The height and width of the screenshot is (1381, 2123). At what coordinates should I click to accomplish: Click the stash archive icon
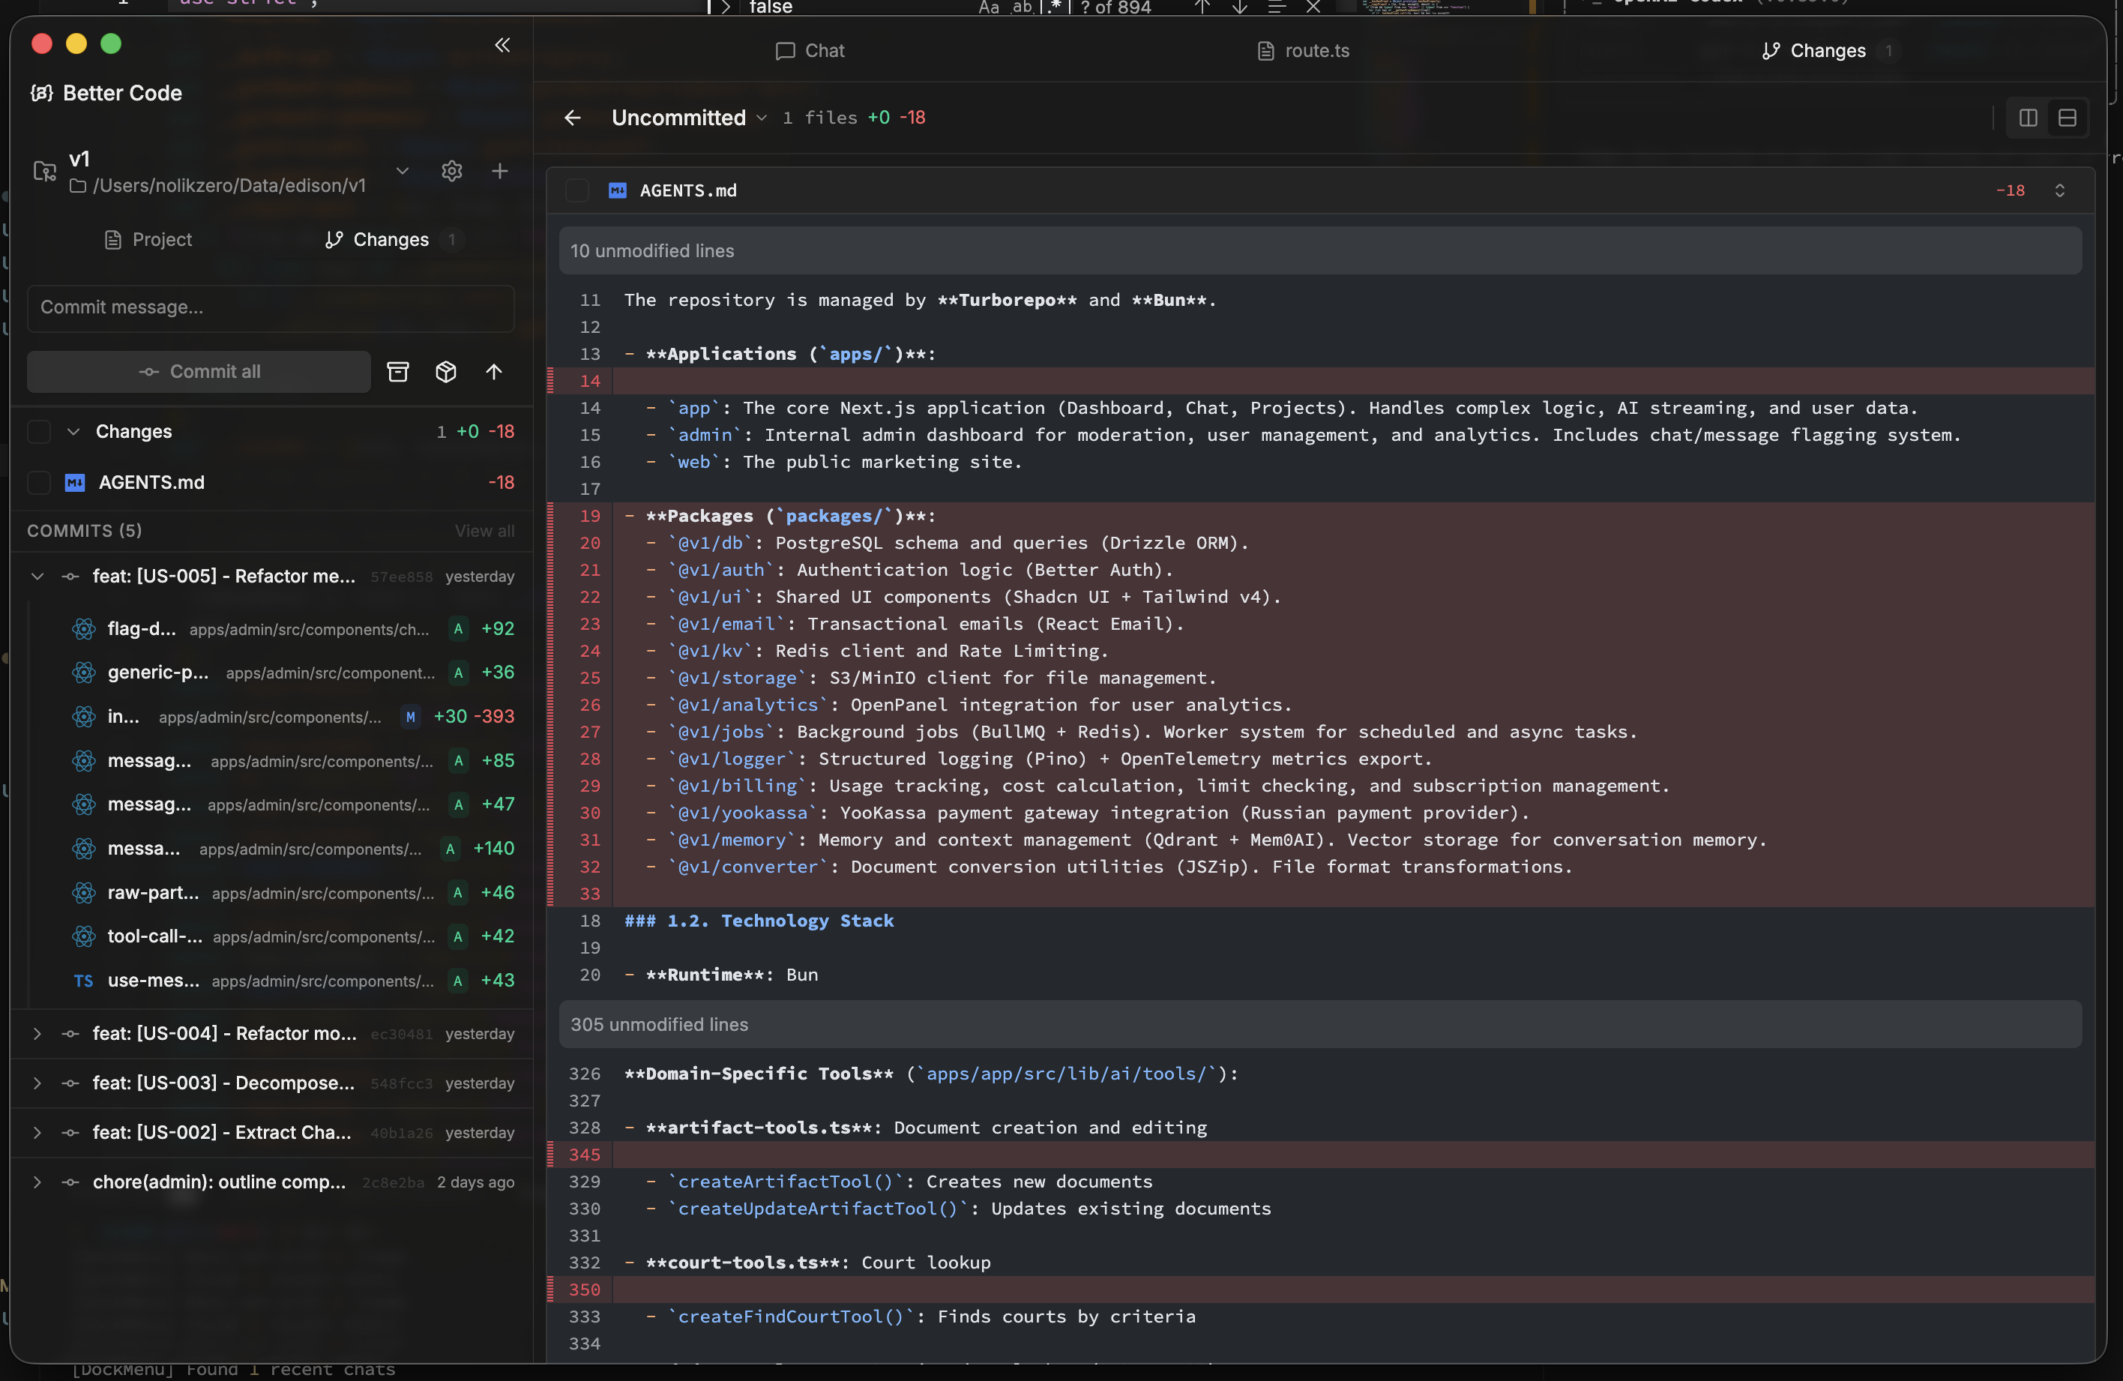click(398, 372)
